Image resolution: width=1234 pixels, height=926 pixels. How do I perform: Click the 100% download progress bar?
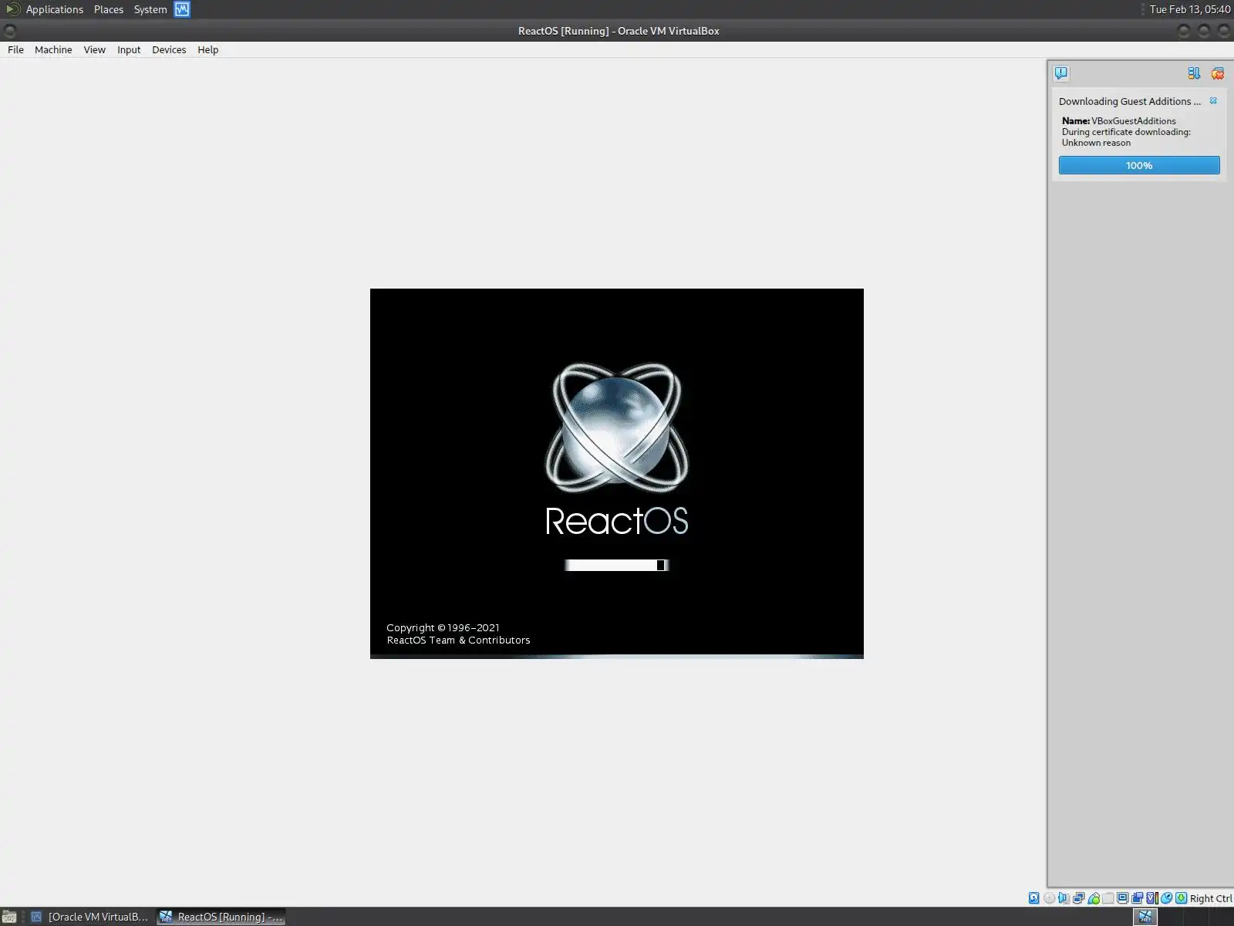1139,165
